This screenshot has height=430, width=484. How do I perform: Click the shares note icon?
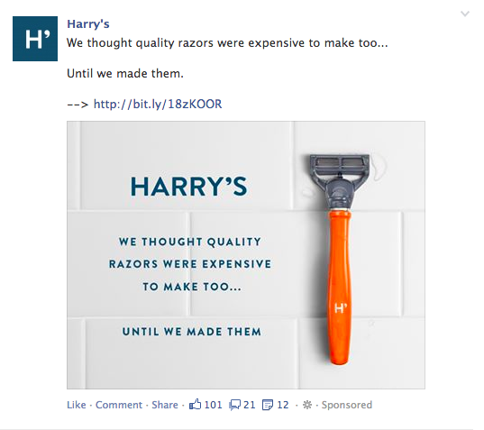tap(268, 405)
